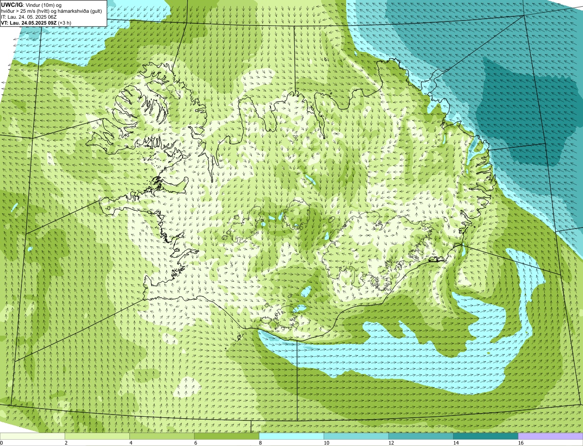Click the "VT: Lau. 24.05.2025 09Z (+3 h)" line

coord(36,22)
